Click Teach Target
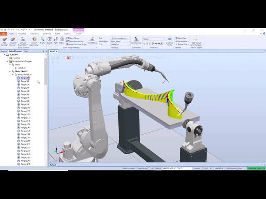This screenshot has height=199, width=266. (73, 38)
